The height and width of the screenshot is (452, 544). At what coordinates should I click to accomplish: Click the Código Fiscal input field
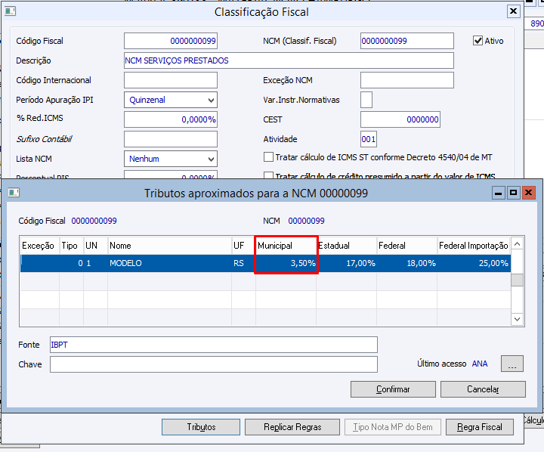171,41
